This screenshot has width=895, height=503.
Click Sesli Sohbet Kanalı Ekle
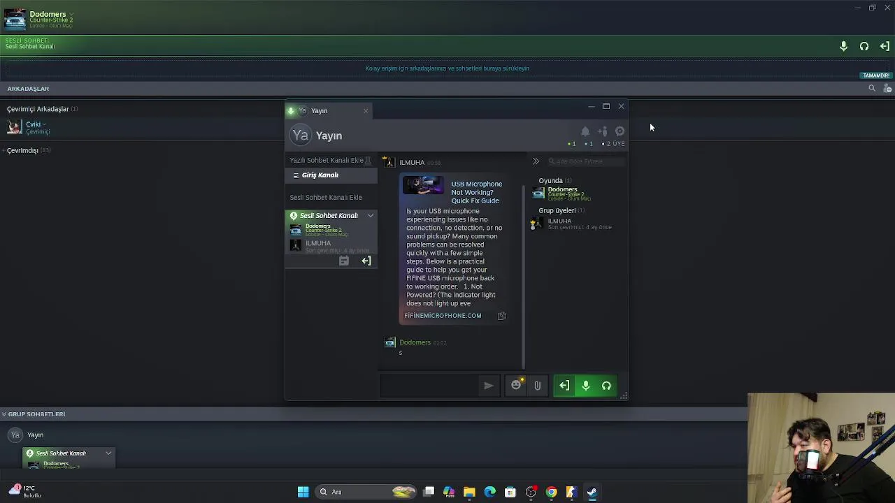[x=326, y=197]
